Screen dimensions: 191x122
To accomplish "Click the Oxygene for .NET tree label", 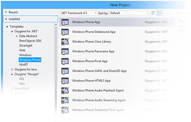I will coord(26,31).
